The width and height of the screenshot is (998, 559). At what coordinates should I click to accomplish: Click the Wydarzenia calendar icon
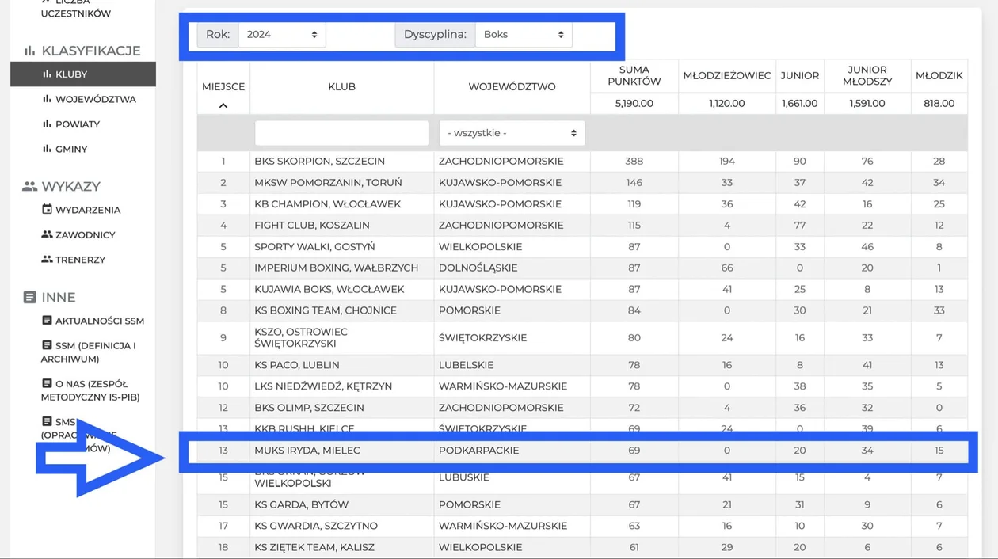click(47, 209)
